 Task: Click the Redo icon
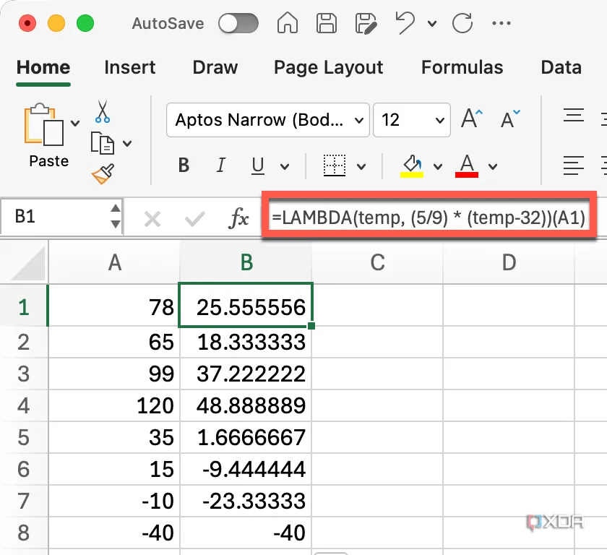(462, 23)
